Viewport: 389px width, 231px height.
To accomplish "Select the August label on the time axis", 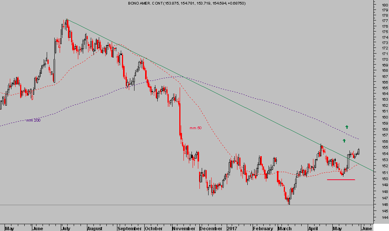I will (95, 228).
